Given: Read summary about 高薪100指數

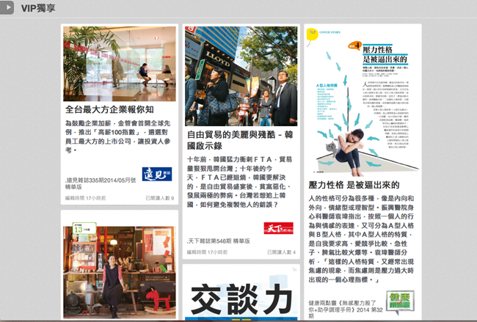Looking at the screenshot, I should [x=118, y=137].
